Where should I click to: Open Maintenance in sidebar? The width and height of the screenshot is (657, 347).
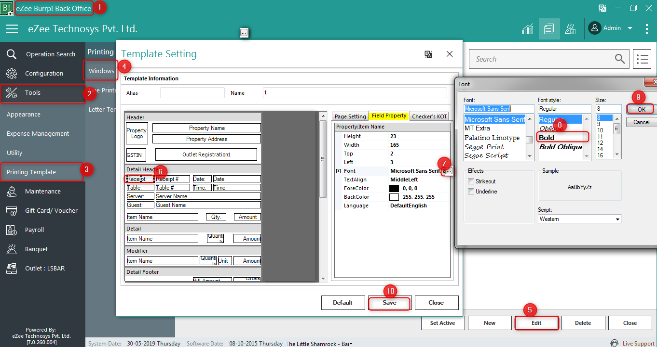pyautogui.click(x=43, y=192)
